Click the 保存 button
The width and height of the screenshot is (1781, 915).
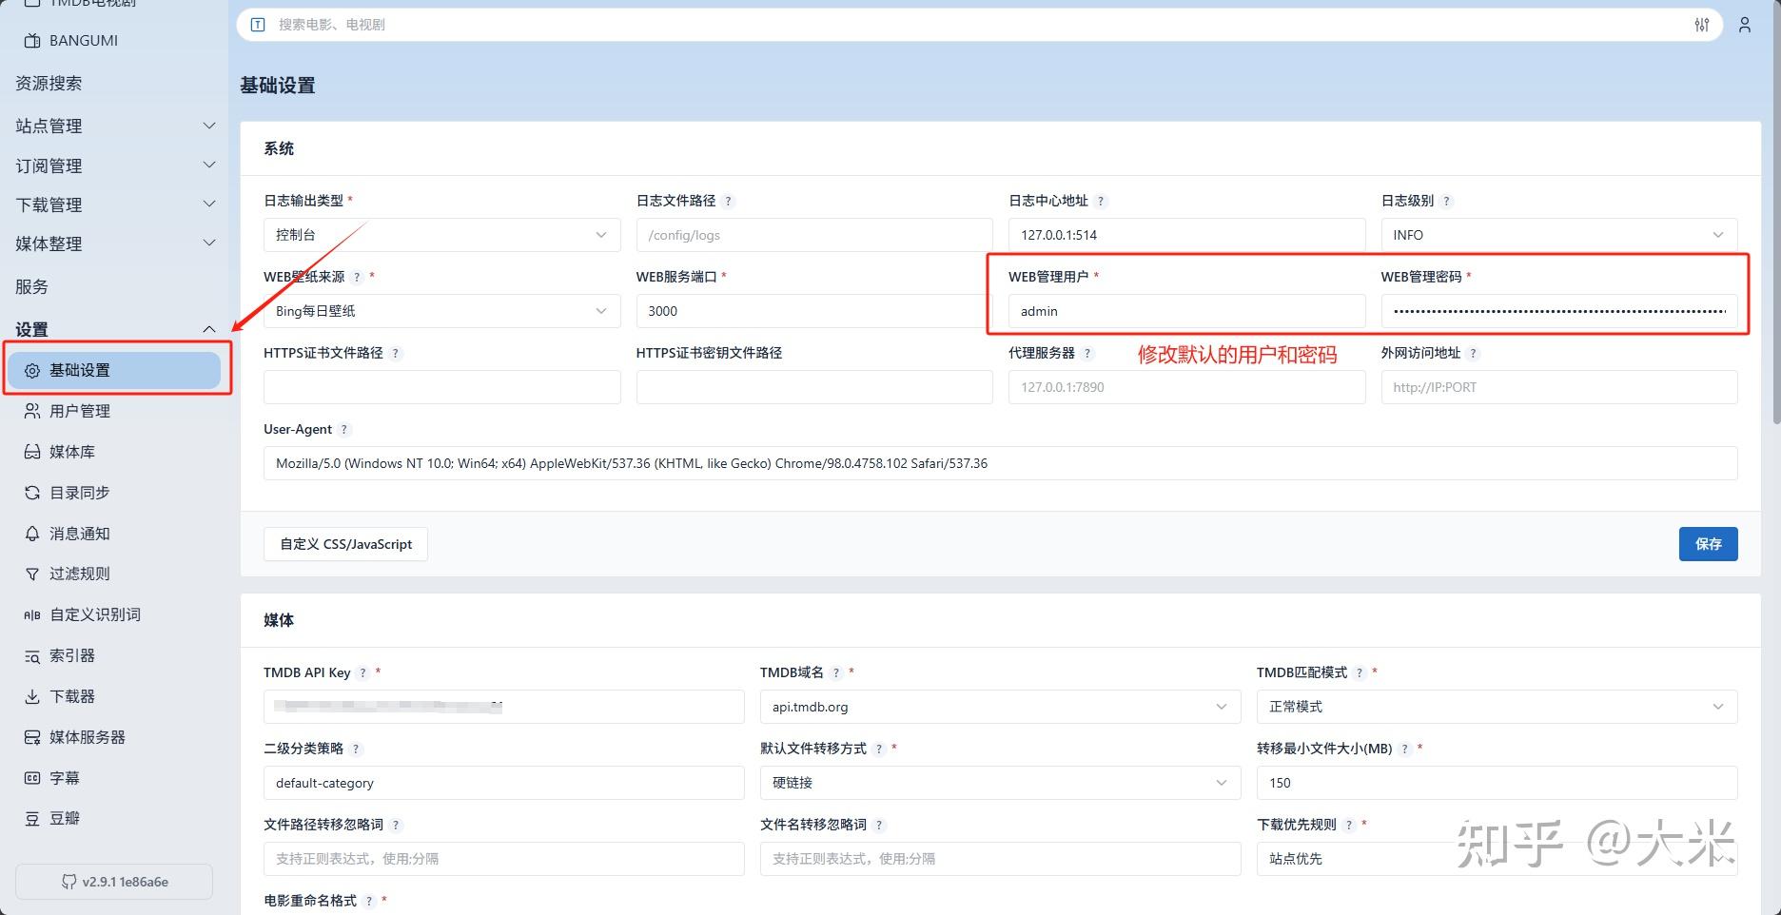1708,544
